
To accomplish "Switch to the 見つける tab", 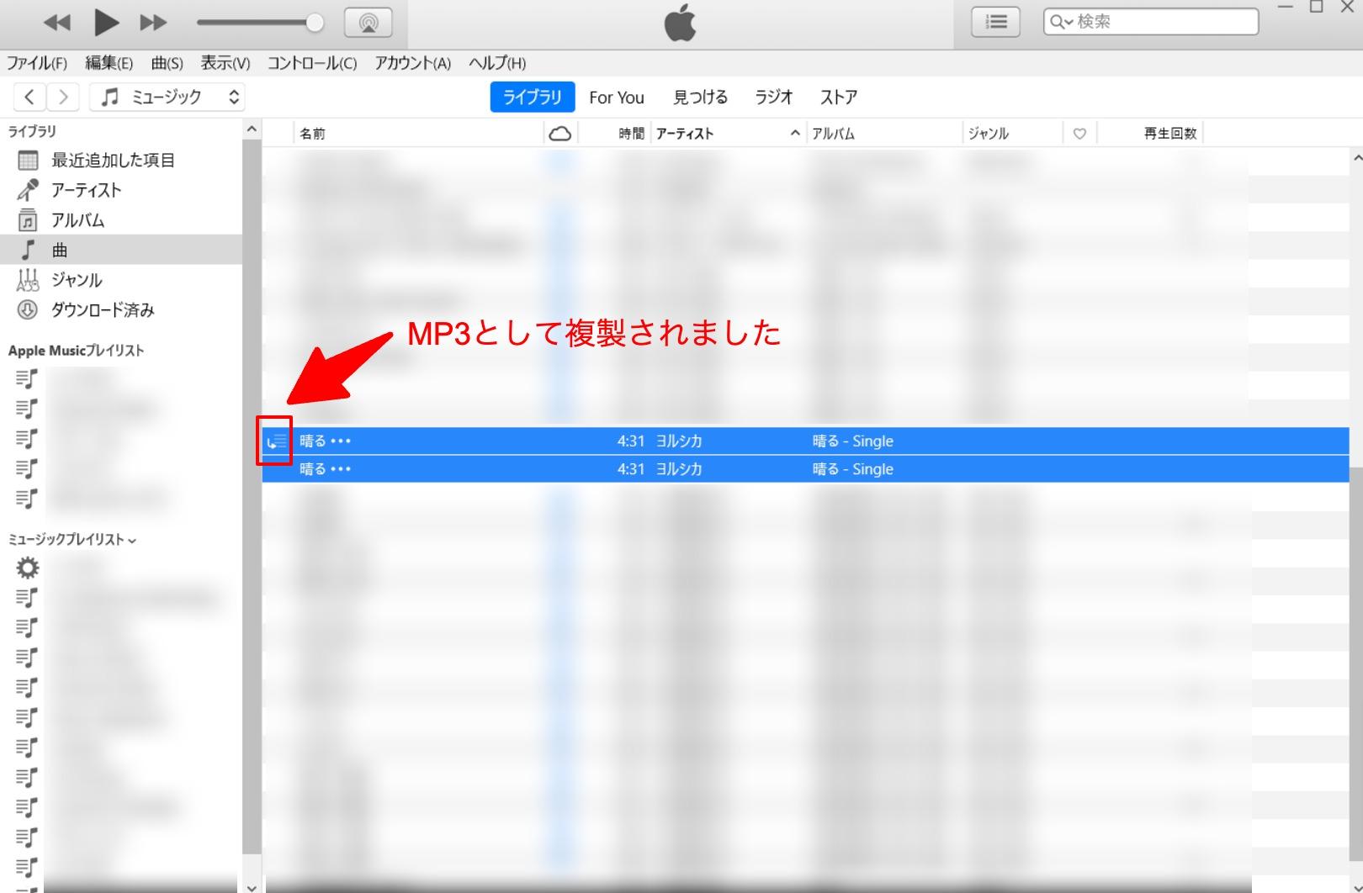I will pyautogui.click(x=700, y=98).
